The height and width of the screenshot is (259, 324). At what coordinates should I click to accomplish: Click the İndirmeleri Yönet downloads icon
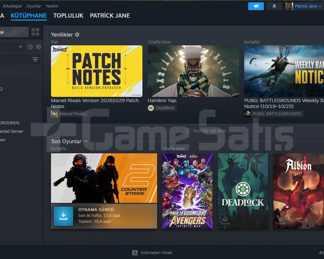[x=135, y=253]
